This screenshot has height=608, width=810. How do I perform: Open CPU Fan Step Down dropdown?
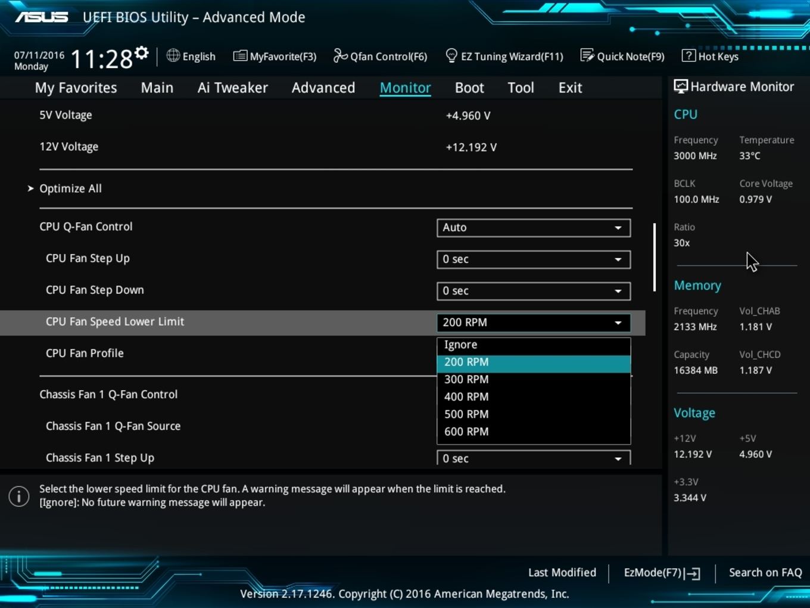point(534,291)
